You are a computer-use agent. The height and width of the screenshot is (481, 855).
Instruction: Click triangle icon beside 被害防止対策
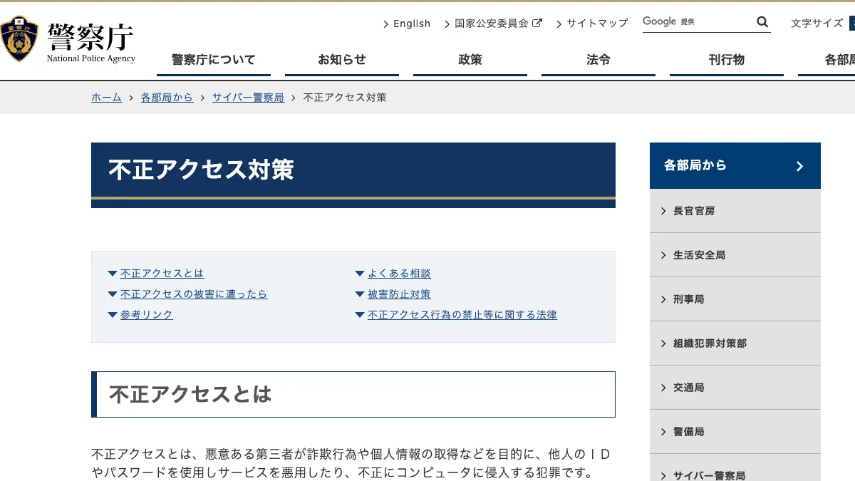[360, 294]
